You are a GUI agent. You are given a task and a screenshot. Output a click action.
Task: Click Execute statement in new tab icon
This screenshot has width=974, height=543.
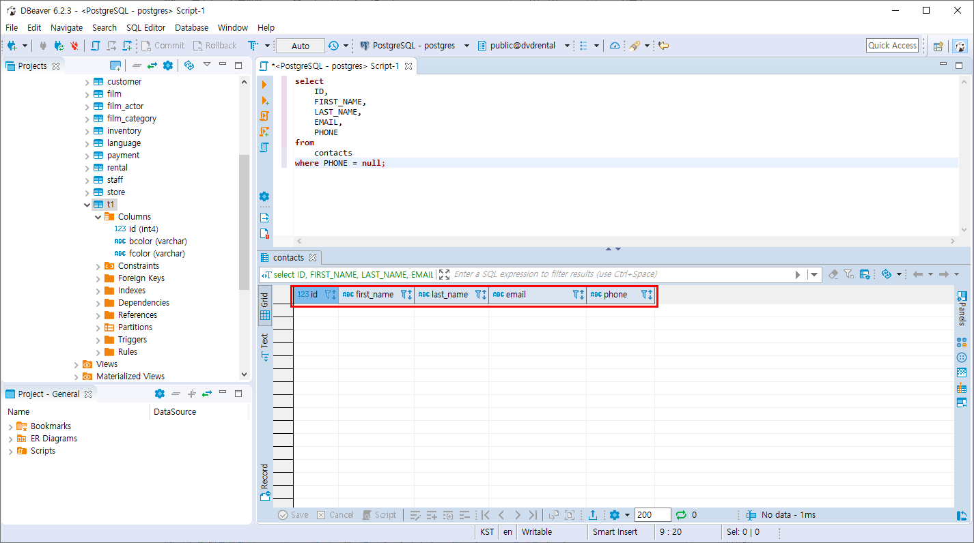[x=265, y=100]
